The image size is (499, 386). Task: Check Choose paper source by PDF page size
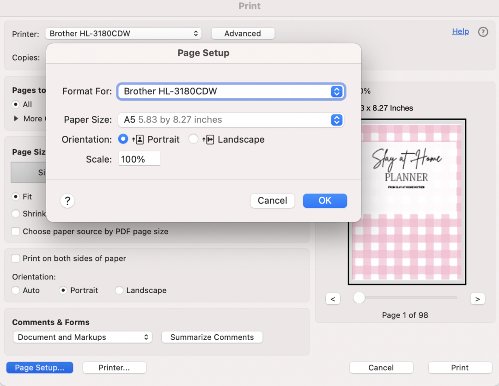(x=16, y=231)
